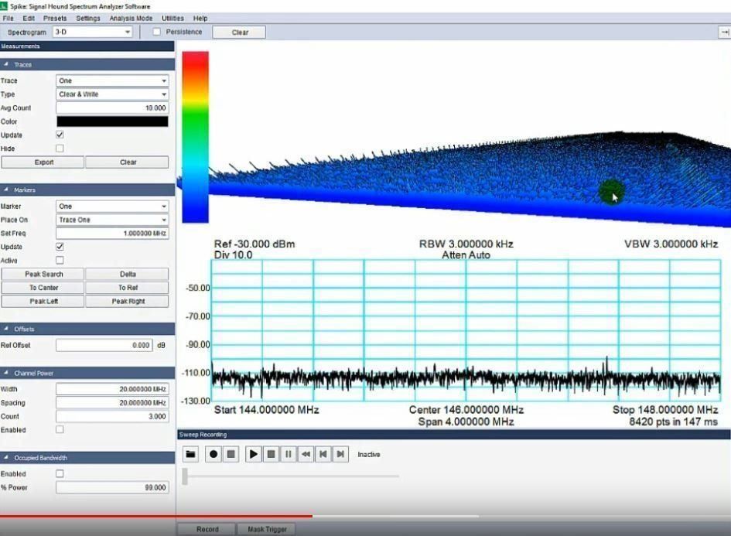731x536 pixels.
Task: Step to next sweep frame
Action: pyautogui.click(x=340, y=454)
